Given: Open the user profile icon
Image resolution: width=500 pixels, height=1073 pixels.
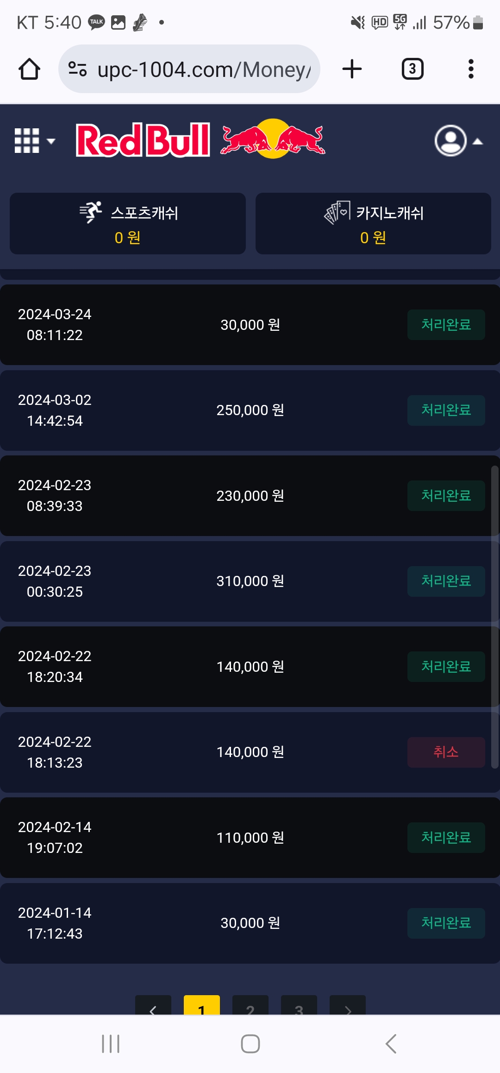Looking at the screenshot, I should point(450,140).
